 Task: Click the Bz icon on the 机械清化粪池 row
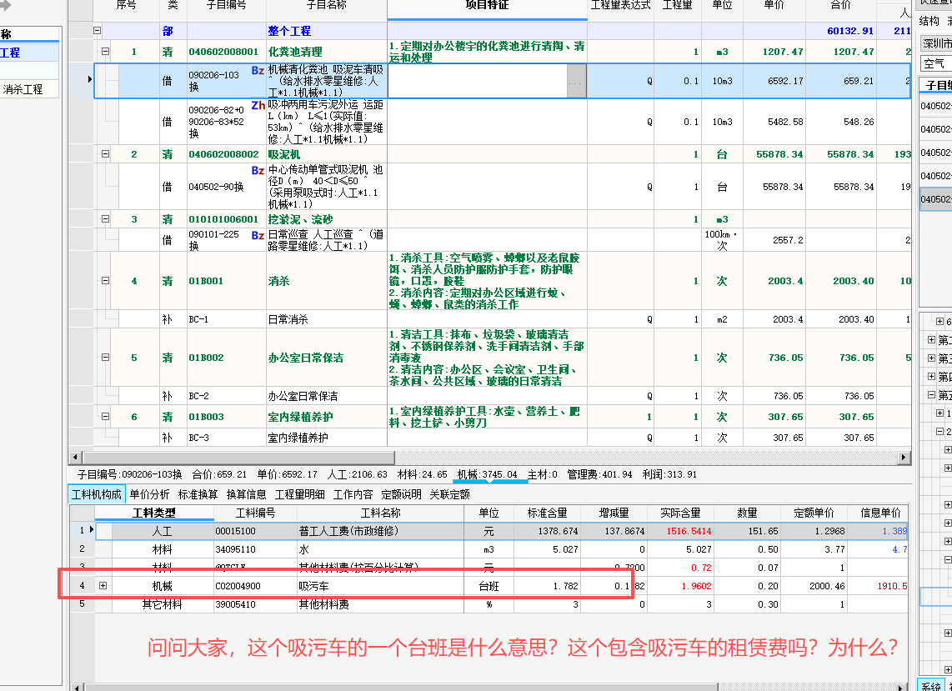256,73
